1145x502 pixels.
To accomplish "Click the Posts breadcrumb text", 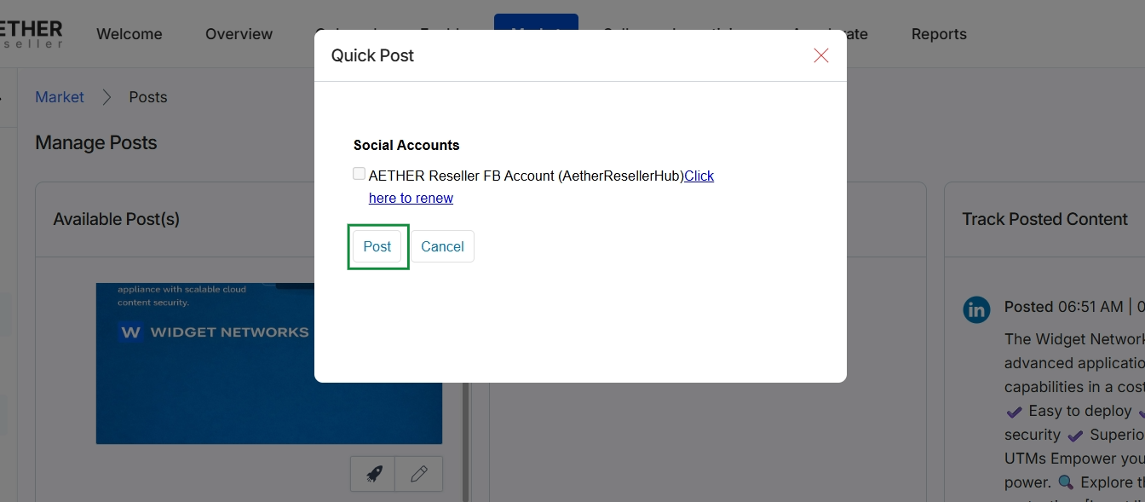I will point(148,97).
